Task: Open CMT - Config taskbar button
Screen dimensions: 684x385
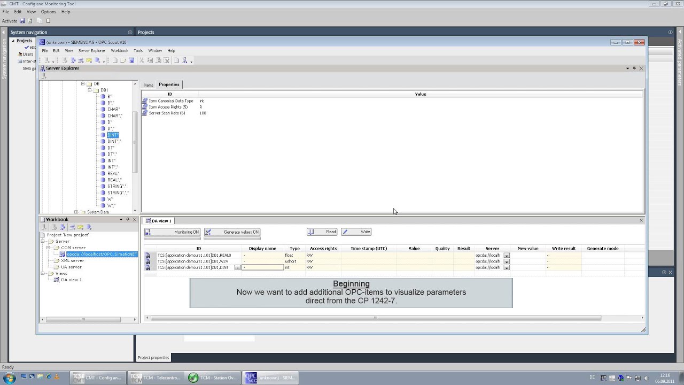Action: point(98,378)
